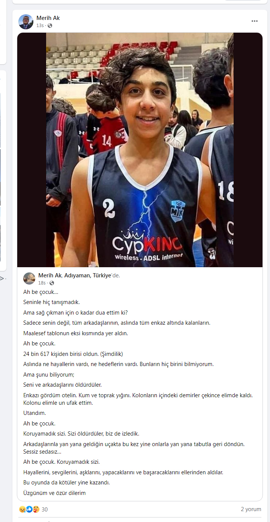Viewport: 270px width, 522px height.
Task: Open the Merih Ak profile name link at top
Action: click(x=48, y=18)
